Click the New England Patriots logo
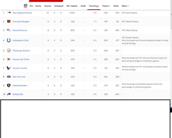172x138 pixels. pos(9,13)
